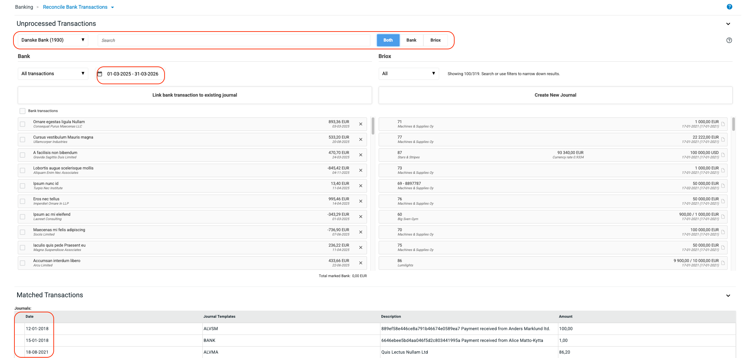The height and width of the screenshot is (358, 745).
Task: Switch to the Briox view tab
Action: click(435, 40)
